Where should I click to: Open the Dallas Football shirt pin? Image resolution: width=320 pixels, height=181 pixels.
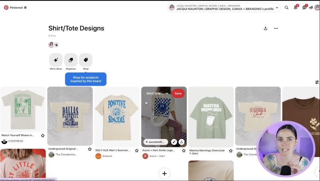click(x=70, y=116)
